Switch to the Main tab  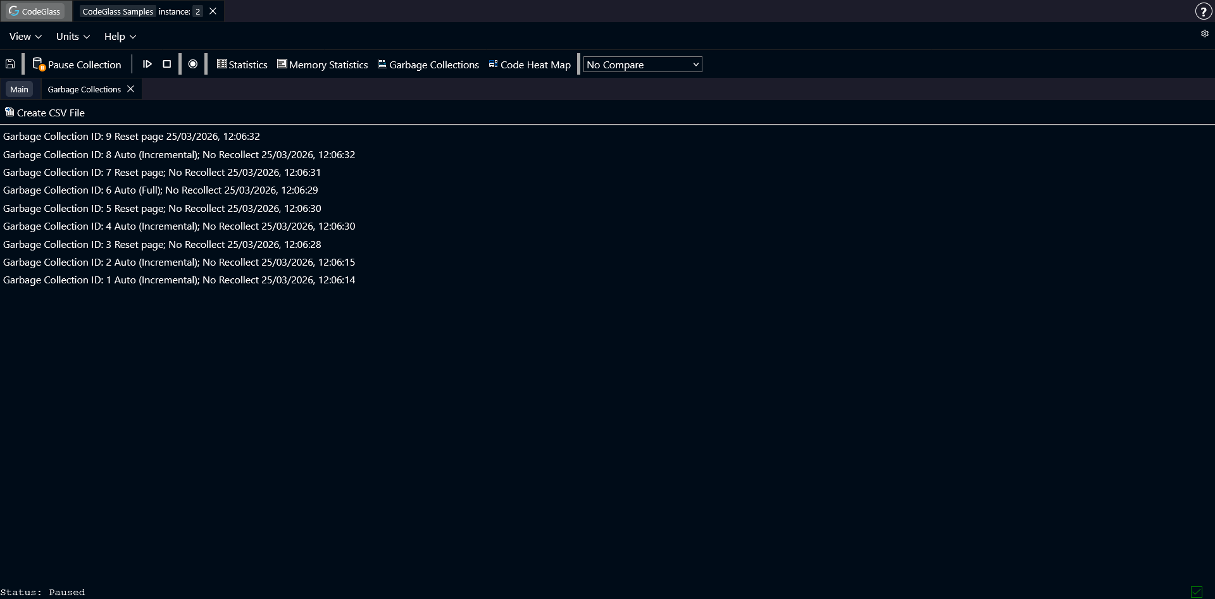[19, 89]
